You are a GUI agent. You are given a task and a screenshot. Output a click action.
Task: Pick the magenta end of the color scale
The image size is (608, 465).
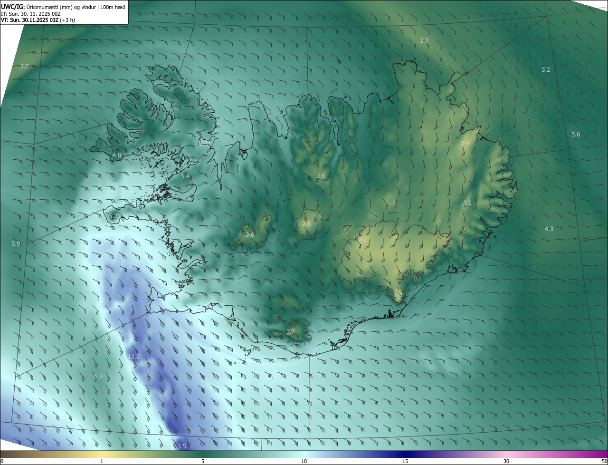598,454
